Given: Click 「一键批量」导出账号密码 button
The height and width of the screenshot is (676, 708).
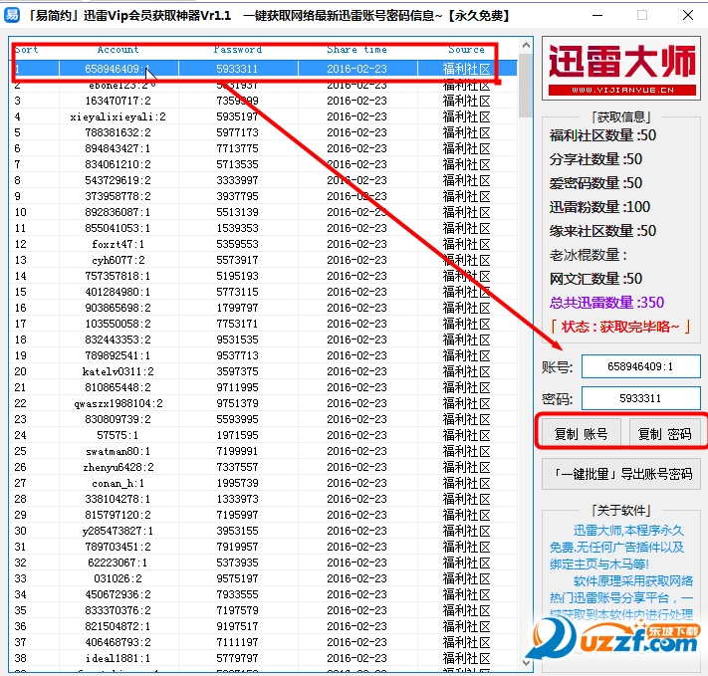Looking at the screenshot, I should pyautogui.click(x=621, y=474).
